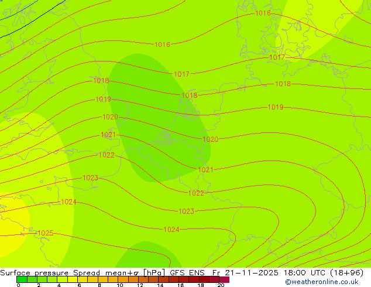
Task: Click the legend tick label 12
Action: (140, 285)
